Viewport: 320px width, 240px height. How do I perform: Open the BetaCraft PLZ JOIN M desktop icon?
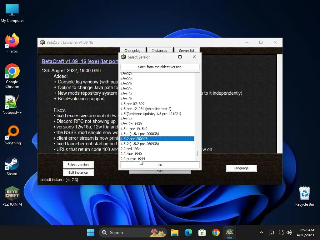(x=12, y=196)
